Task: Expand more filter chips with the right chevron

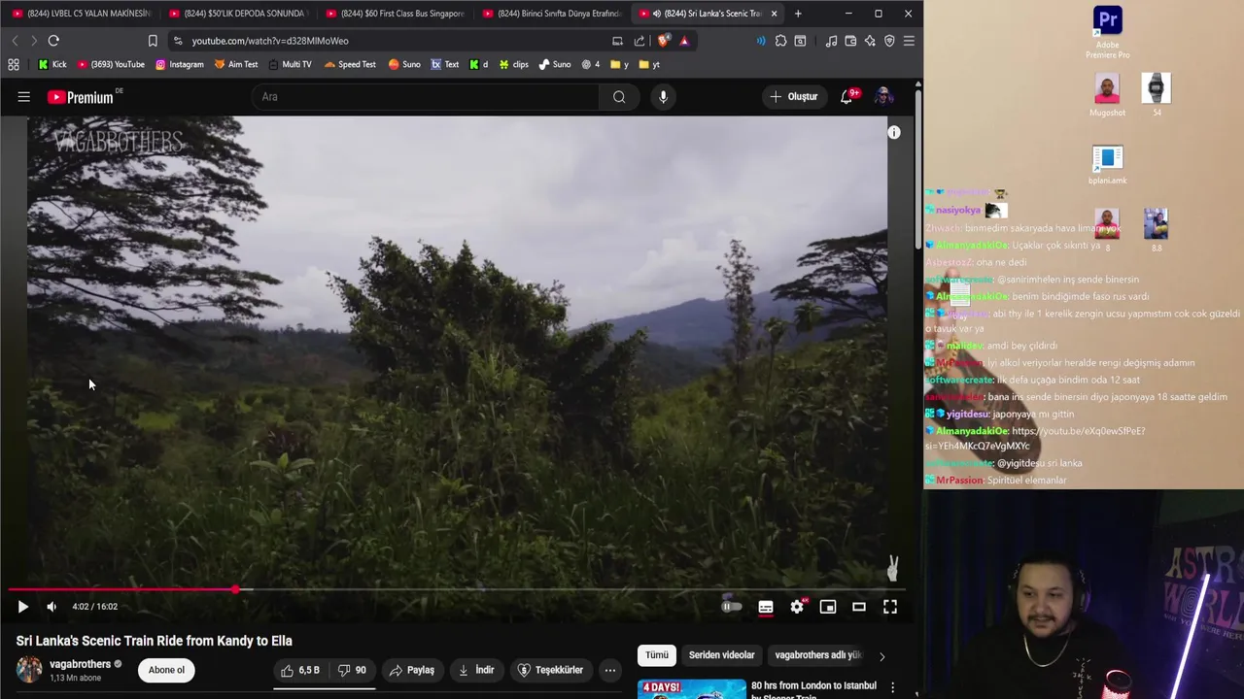Action: click(881, 656)
